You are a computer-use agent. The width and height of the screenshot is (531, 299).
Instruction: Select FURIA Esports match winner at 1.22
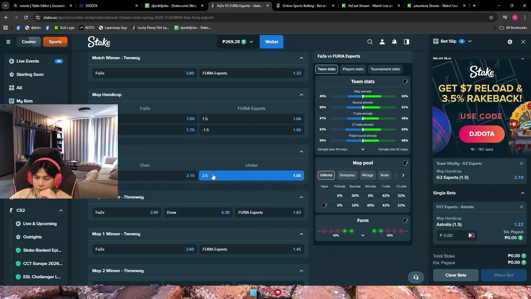pyautogui.click(x=251, y=73)
